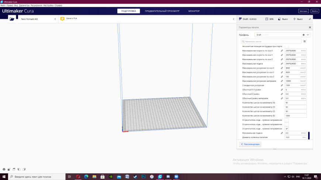Open the Настройки menu
Screen dimensions: 321x180
[48, 5]
